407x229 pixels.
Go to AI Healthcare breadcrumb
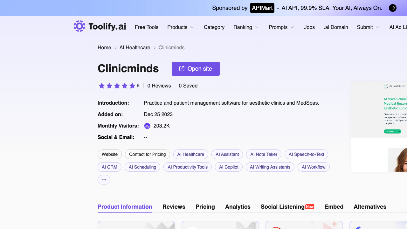tap(135, 48)
